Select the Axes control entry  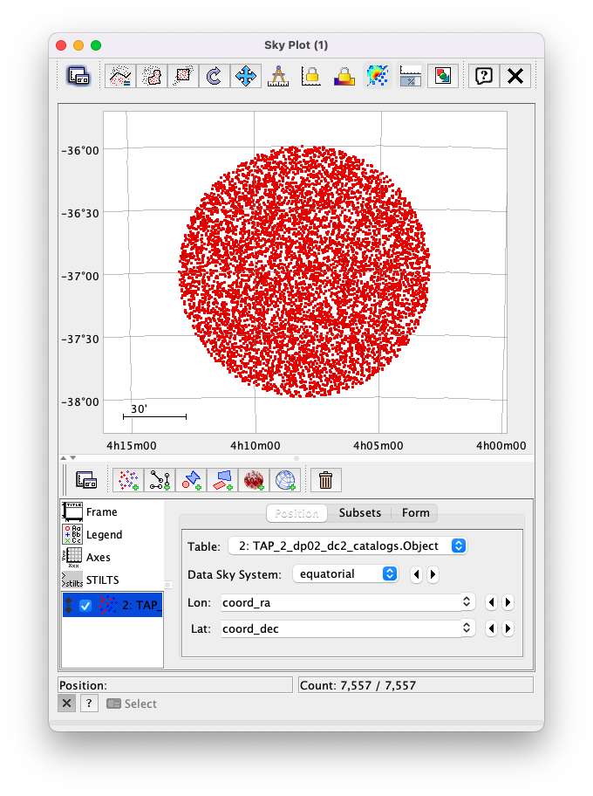[112, 557]
